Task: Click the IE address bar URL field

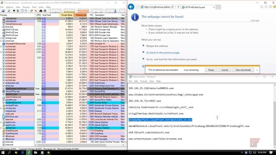Action: [157, 7]
